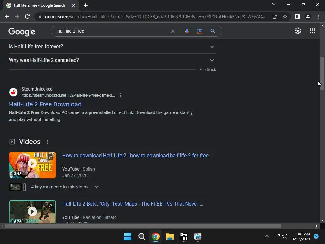Open the Chrome three-dot menu

point(318,17)
